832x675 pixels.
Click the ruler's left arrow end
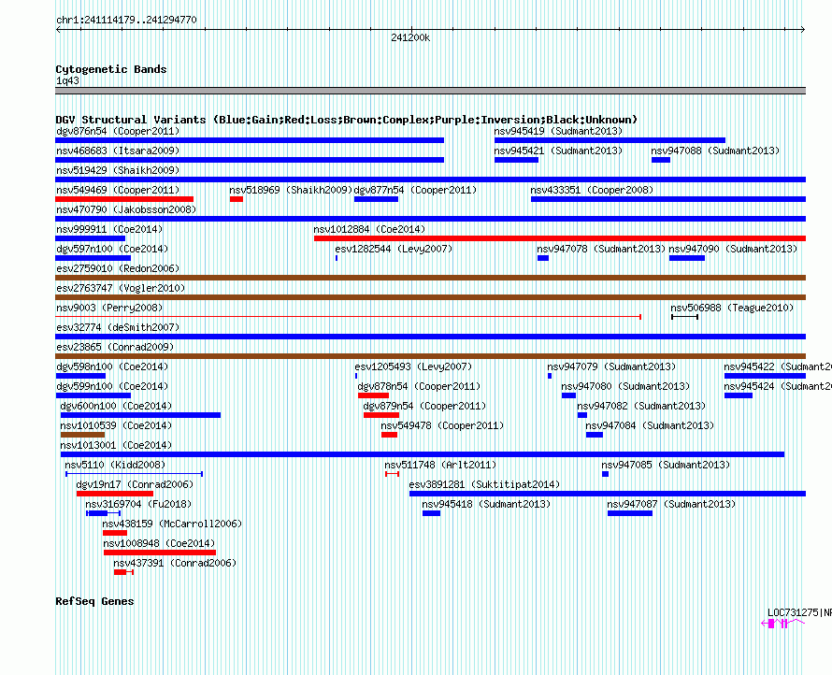[58, 29]
